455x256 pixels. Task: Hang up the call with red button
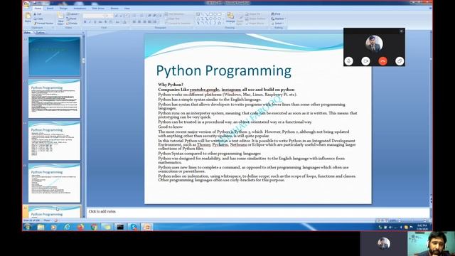pos(382,61)
